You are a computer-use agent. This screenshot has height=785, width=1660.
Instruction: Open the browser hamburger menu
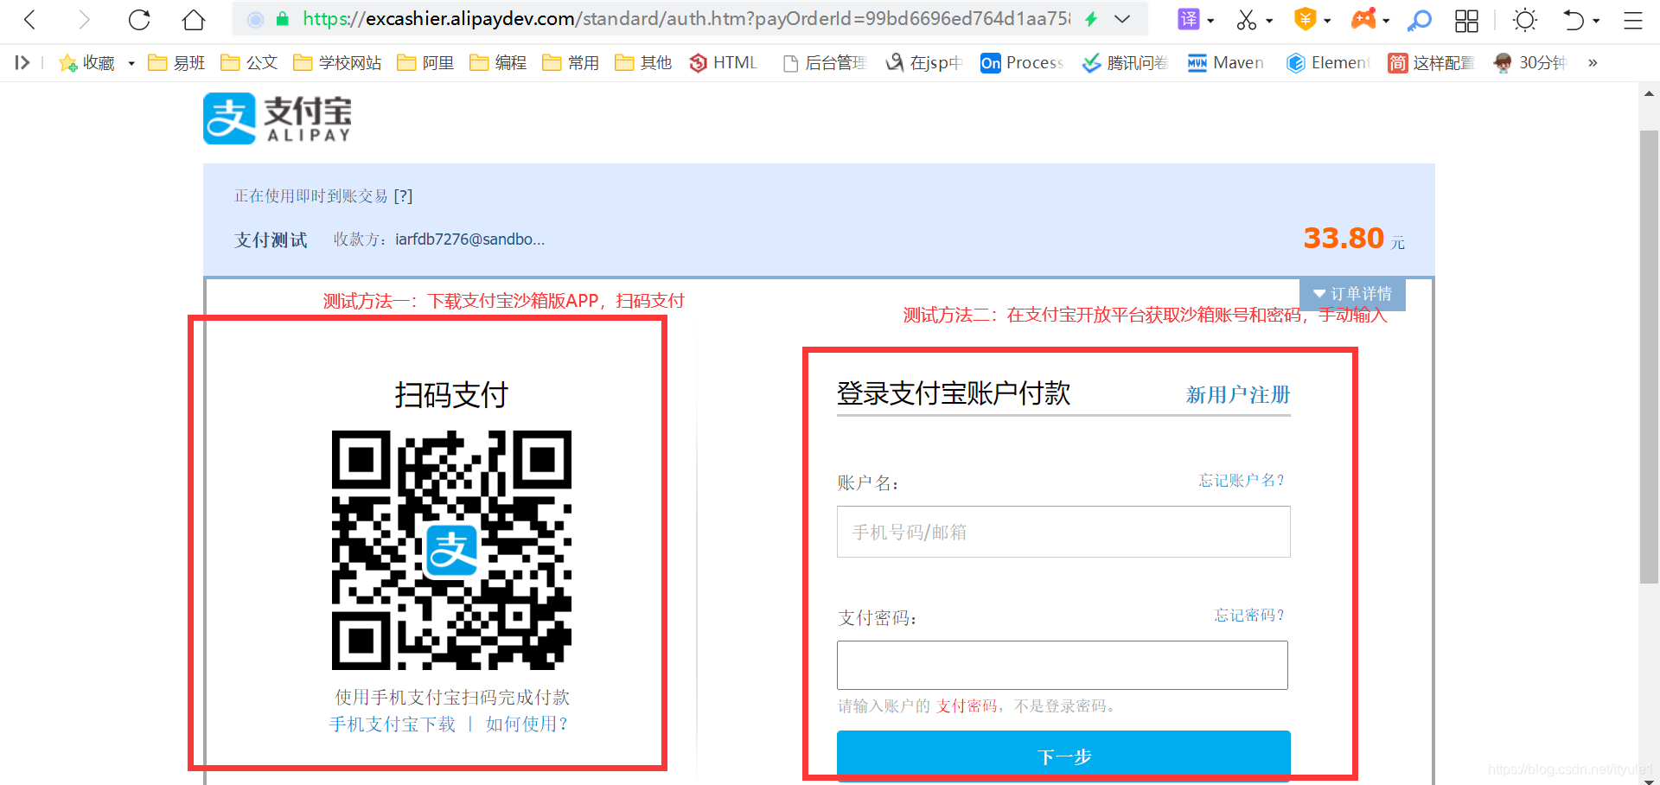click(1632, 20)
